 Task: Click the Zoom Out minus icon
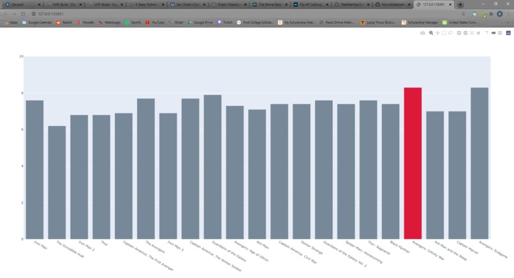tap(466, 33)
